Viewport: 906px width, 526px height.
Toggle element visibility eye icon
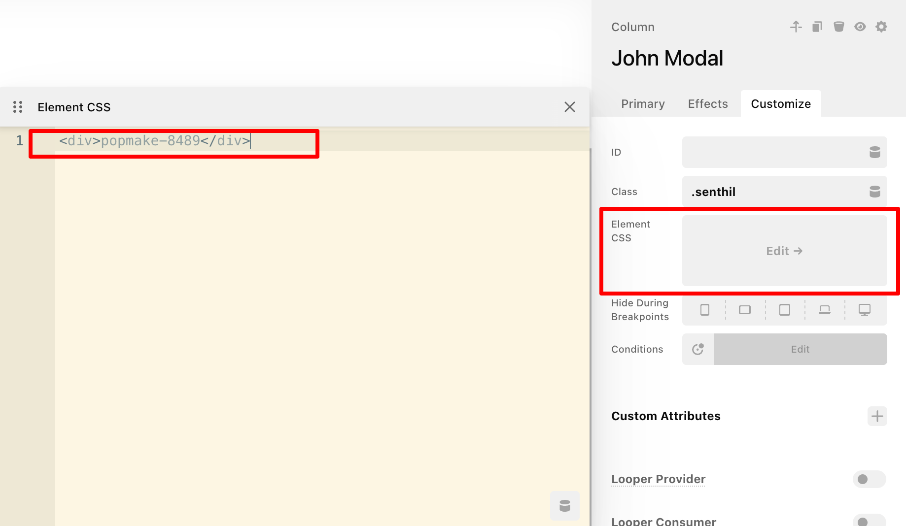click(x=860, y=27)
